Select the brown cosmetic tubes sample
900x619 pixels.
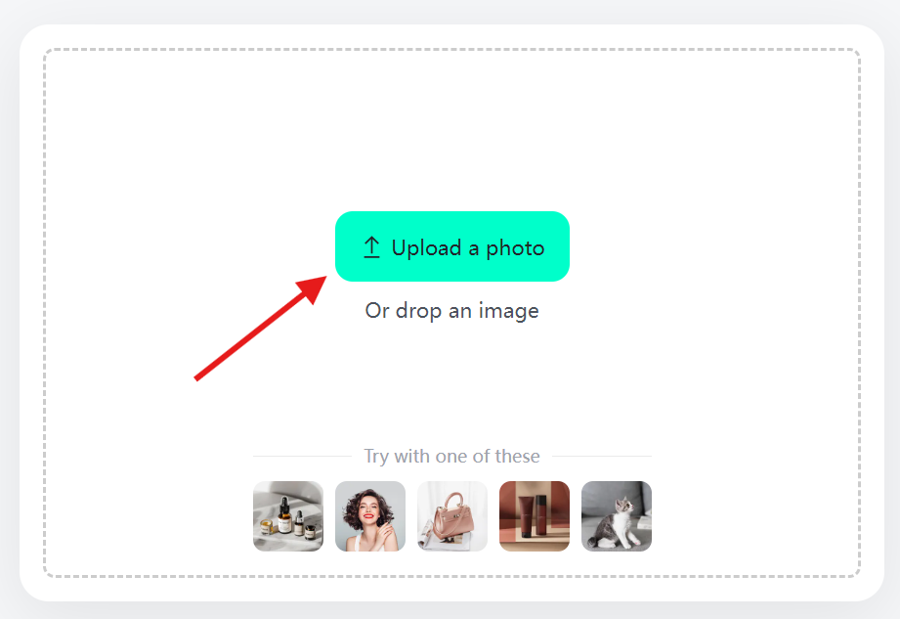pos(535,516)
